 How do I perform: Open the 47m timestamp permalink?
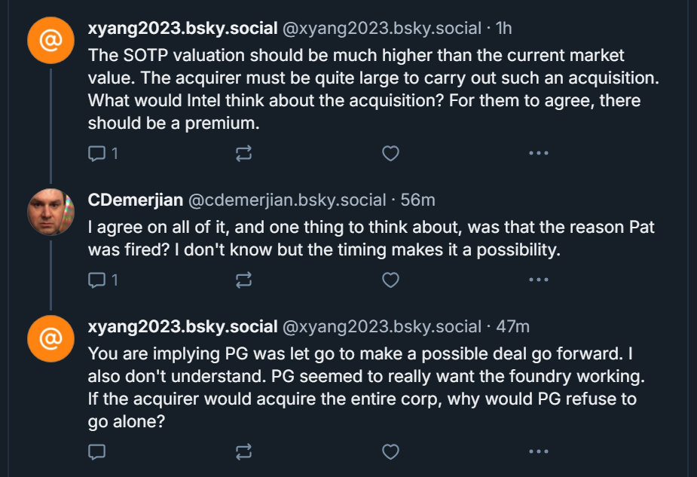tap(512, 327)
